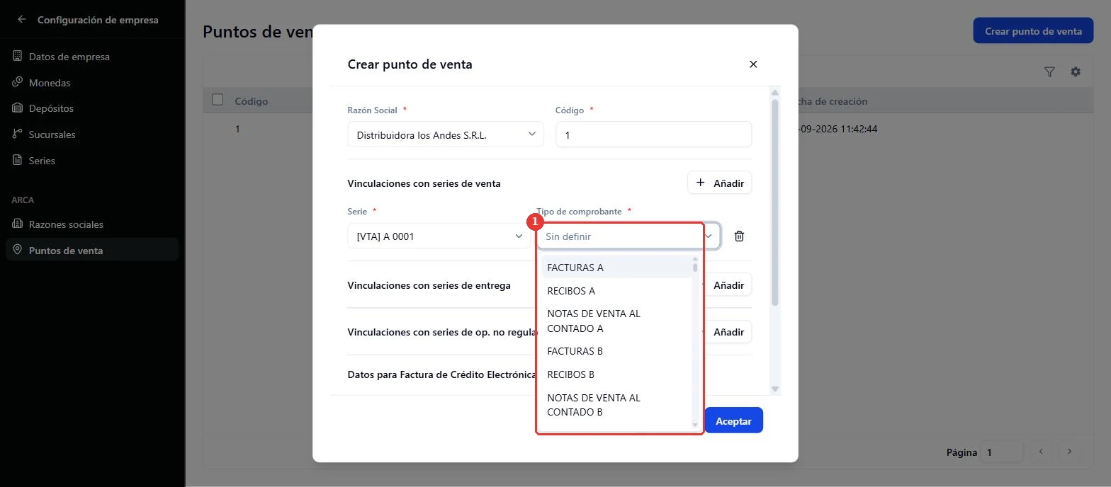
Task: Choose FACTURAS B from the list
Action: 616,351
